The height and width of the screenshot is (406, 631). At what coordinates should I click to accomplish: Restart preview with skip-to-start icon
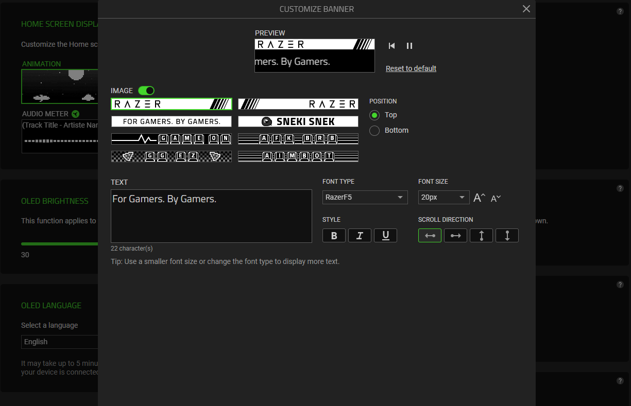(x=391, y=46)
